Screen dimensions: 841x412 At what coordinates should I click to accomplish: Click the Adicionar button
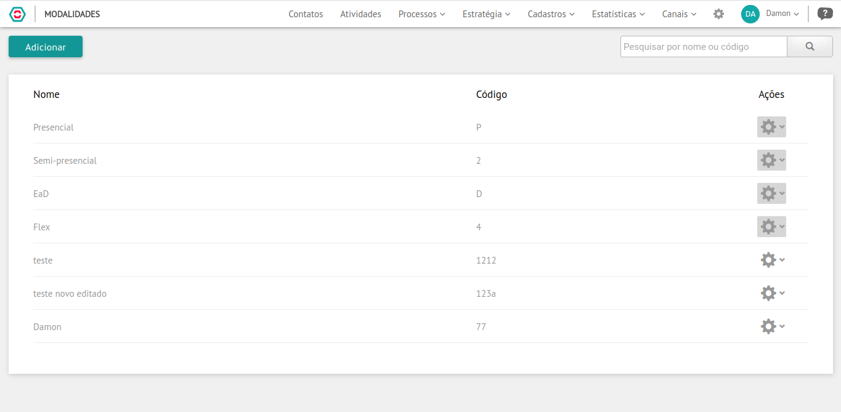click(x=46, y=47)
